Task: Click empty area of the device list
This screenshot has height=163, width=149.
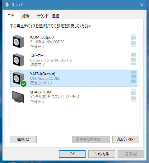Action: (74, 117)
